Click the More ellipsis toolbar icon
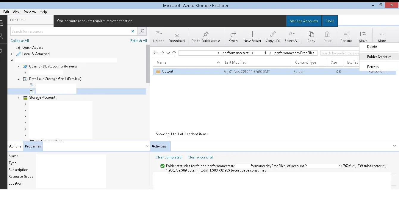 382,34
